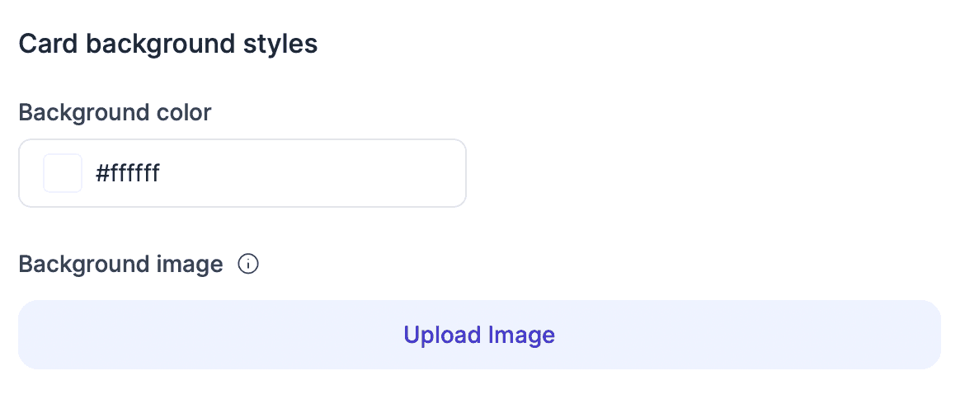Open the color picker via white swatch
The height and width of the screenshot is (399, 960).
pyautogui.click(x=63, y=173)
